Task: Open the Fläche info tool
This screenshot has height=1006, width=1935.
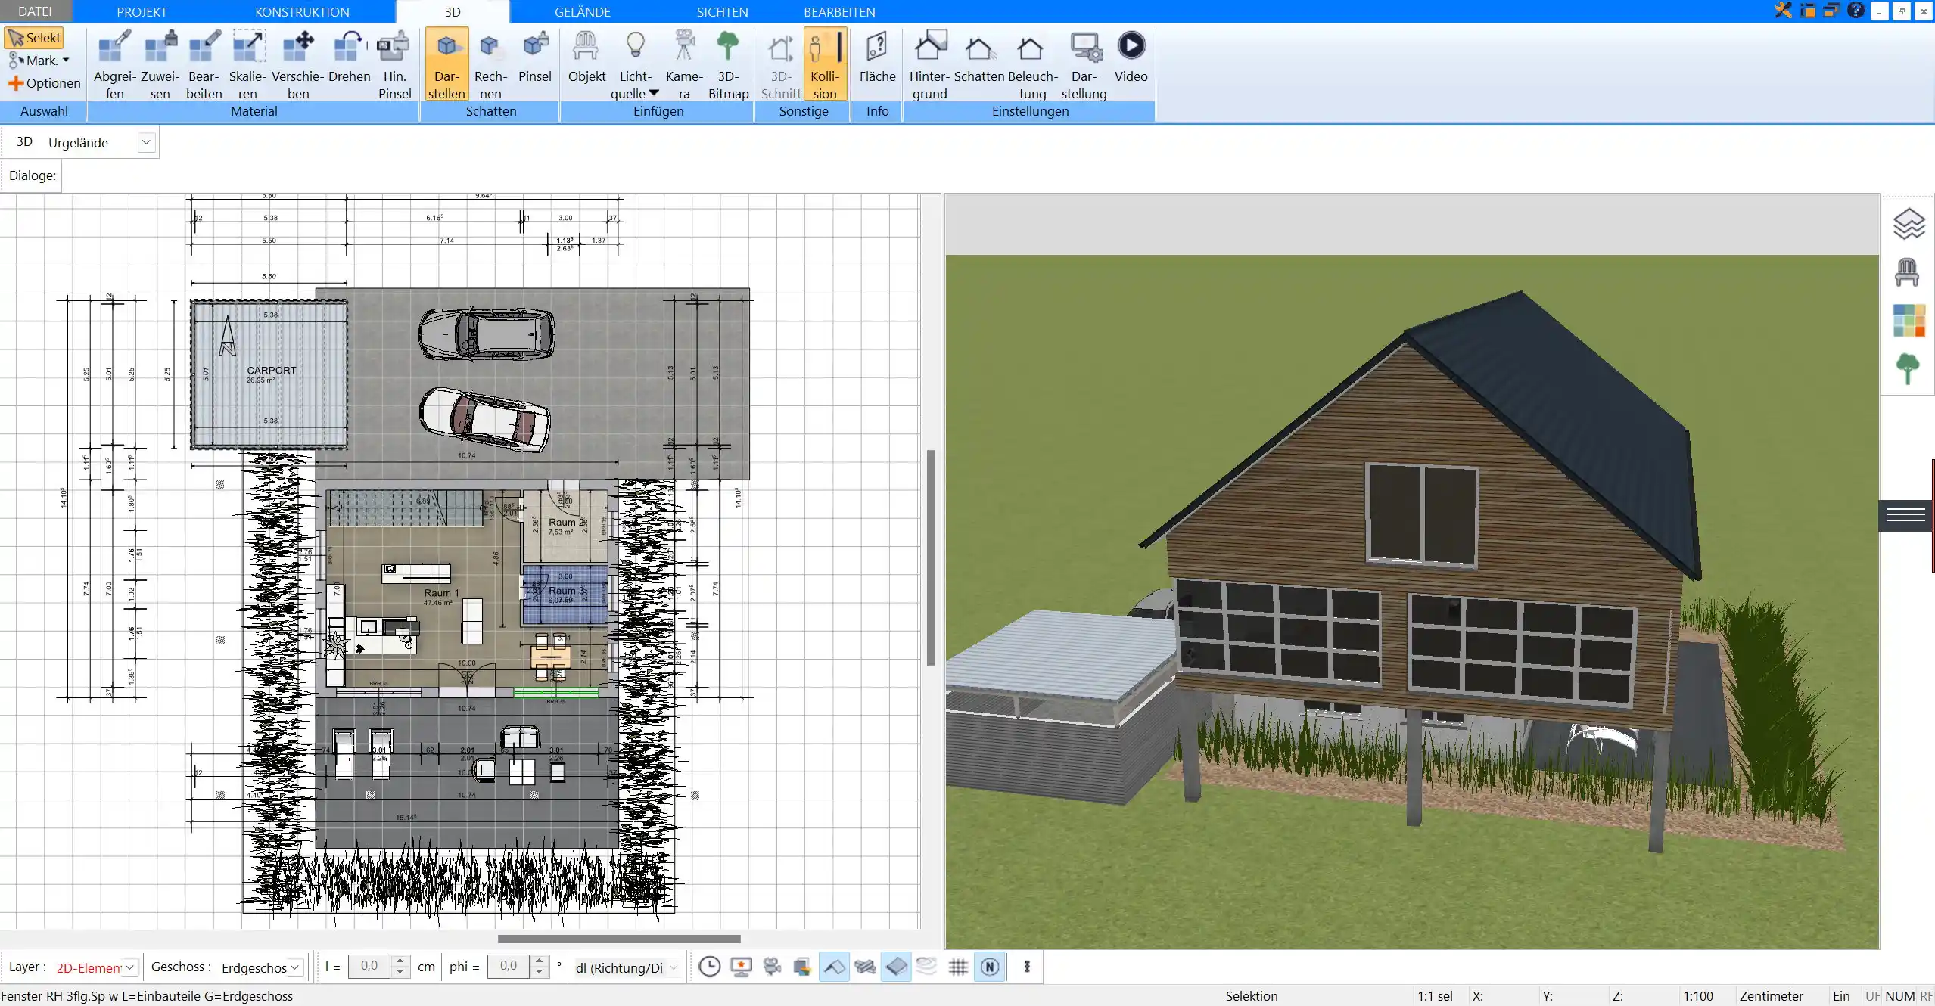Action: tap(877, 57)
